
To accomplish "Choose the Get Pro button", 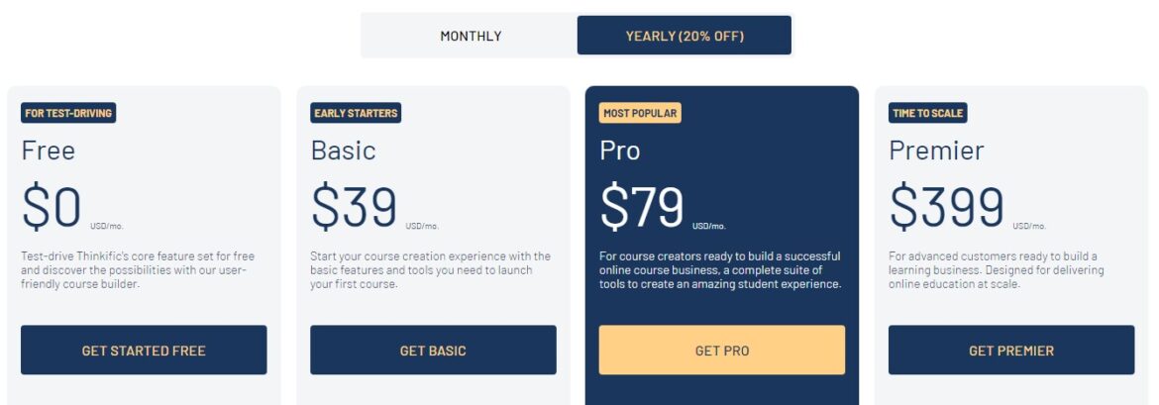I will (x=722, y=351).
